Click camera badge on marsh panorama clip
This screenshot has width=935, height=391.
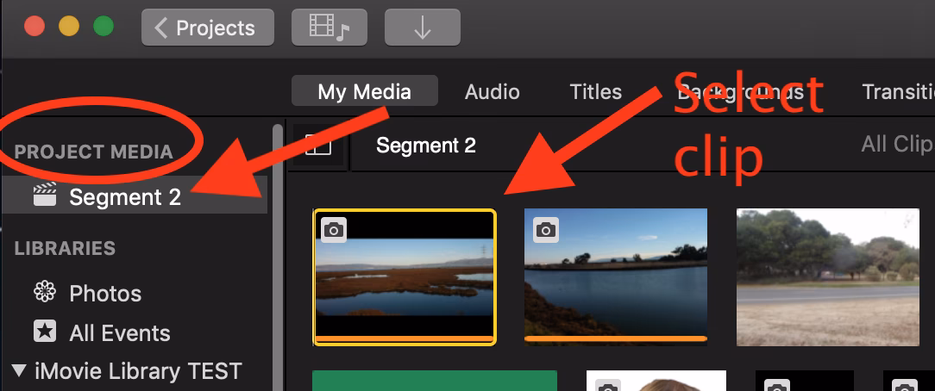334,230
